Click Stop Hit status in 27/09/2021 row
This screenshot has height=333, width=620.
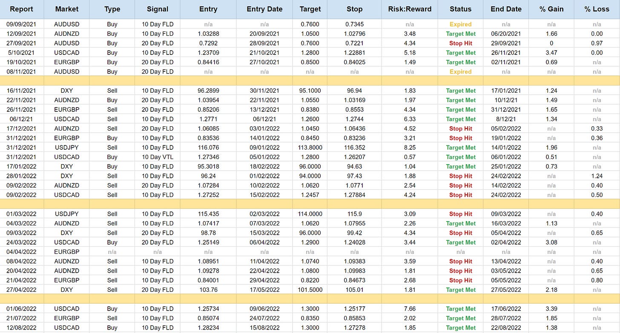pyautogui.click(x=460, y=43)
